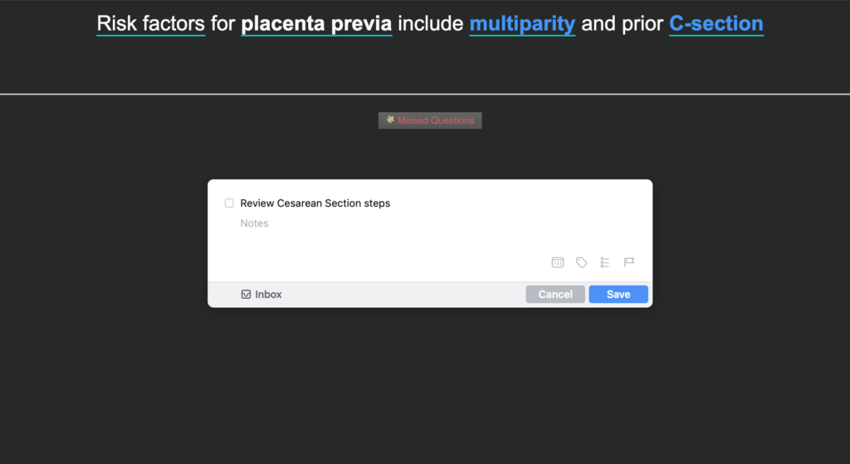Add a checklist via the checklist icon

click(605, 262)
